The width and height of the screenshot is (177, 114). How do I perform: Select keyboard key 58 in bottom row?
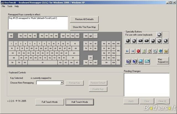pyautogui.click(x=12, y=63)
